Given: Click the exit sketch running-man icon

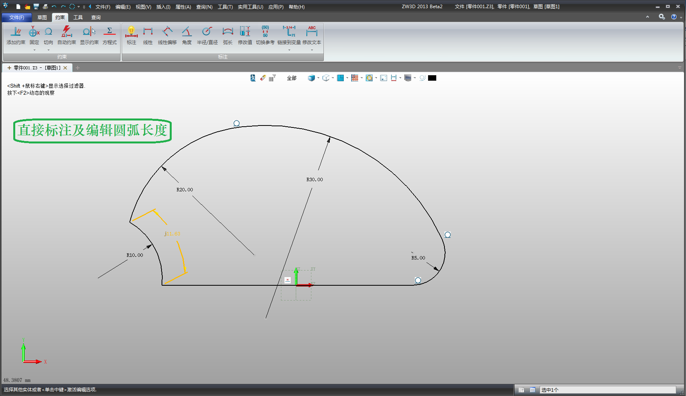Looking at the screenshot, I should tap(253, 78).
